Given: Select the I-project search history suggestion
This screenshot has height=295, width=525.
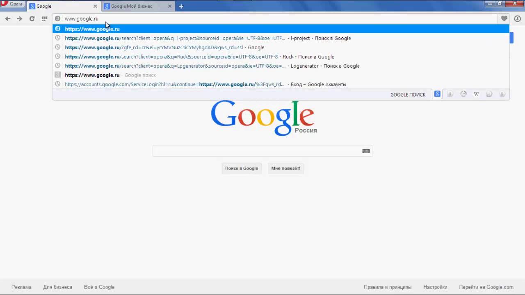Looking at the screenshot, I should point(281,38).
